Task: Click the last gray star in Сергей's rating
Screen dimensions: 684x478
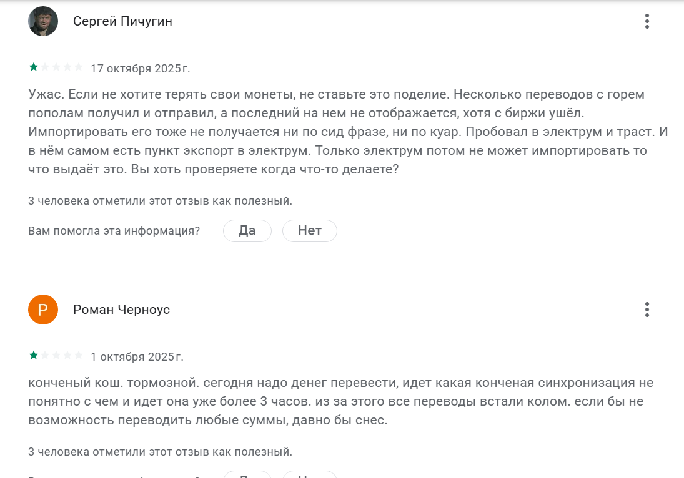Action: (79, 67)
